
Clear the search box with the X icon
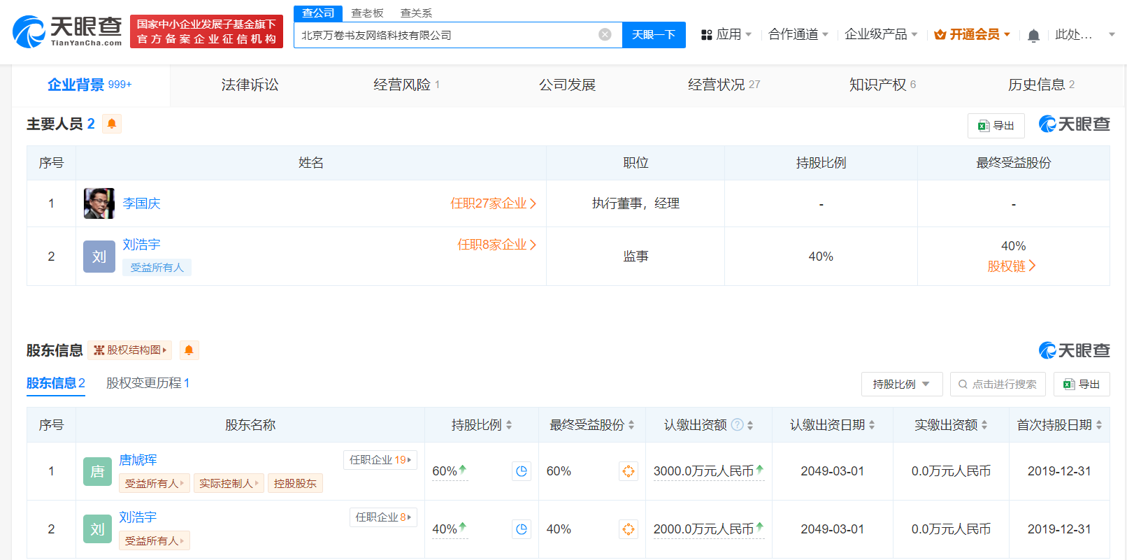[605, 34]
